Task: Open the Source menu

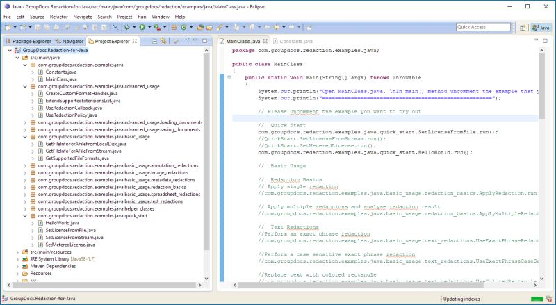Action: pyautogui.click(x=37, y=17)
